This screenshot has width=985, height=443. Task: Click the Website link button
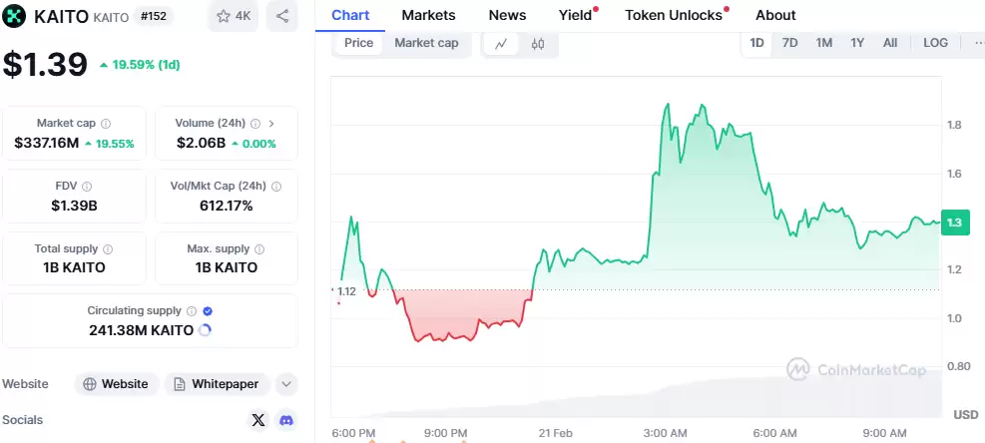click(x=118, y=384)
